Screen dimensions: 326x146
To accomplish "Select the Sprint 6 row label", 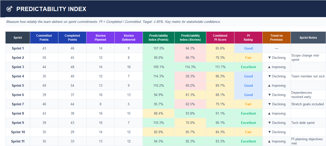I will click(x=18, y=95).
